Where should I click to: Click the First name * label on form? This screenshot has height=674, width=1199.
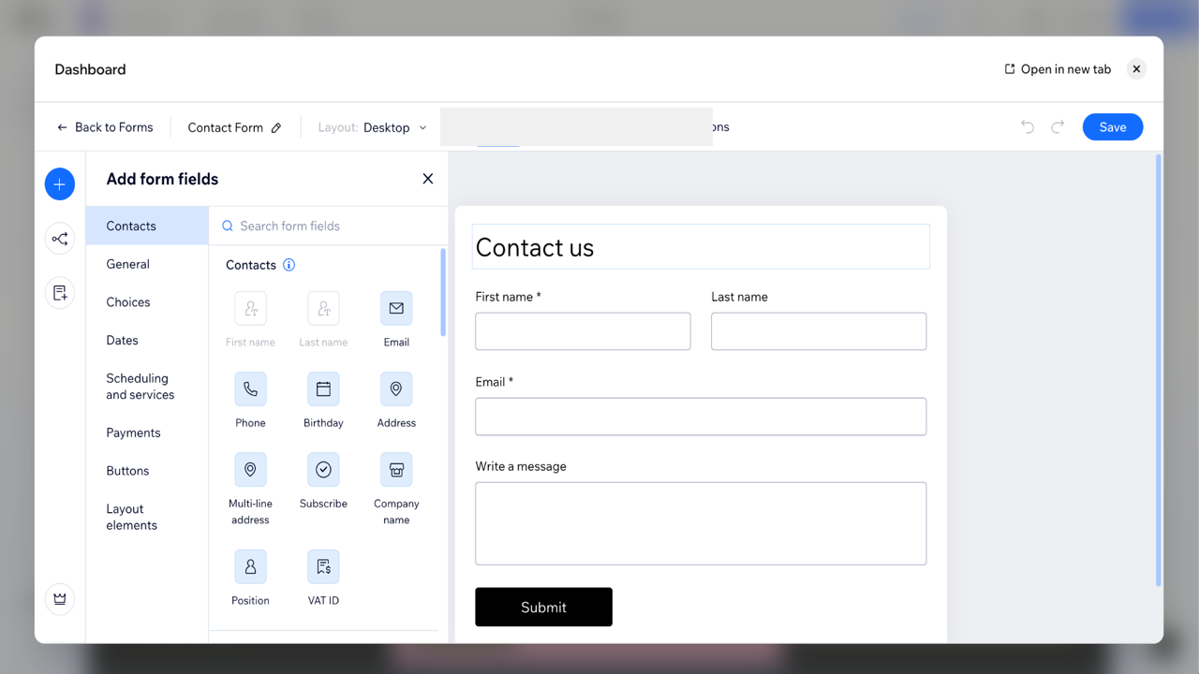(508, 297)
